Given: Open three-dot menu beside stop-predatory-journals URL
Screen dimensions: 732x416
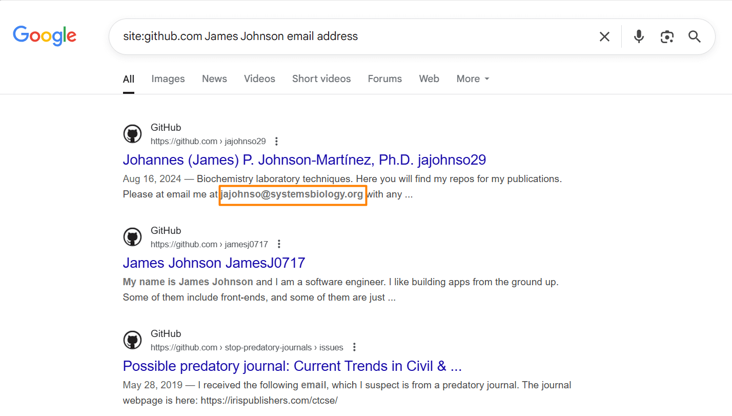Looking at the screenshot, I should [354, 347].
